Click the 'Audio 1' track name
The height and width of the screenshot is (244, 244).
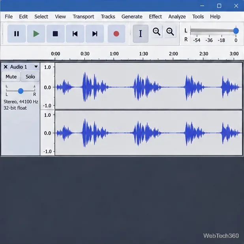[19, 67]
